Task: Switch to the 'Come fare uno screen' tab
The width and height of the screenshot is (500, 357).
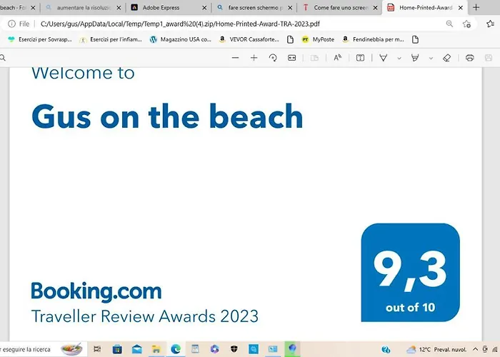Action: coord(341,8)
